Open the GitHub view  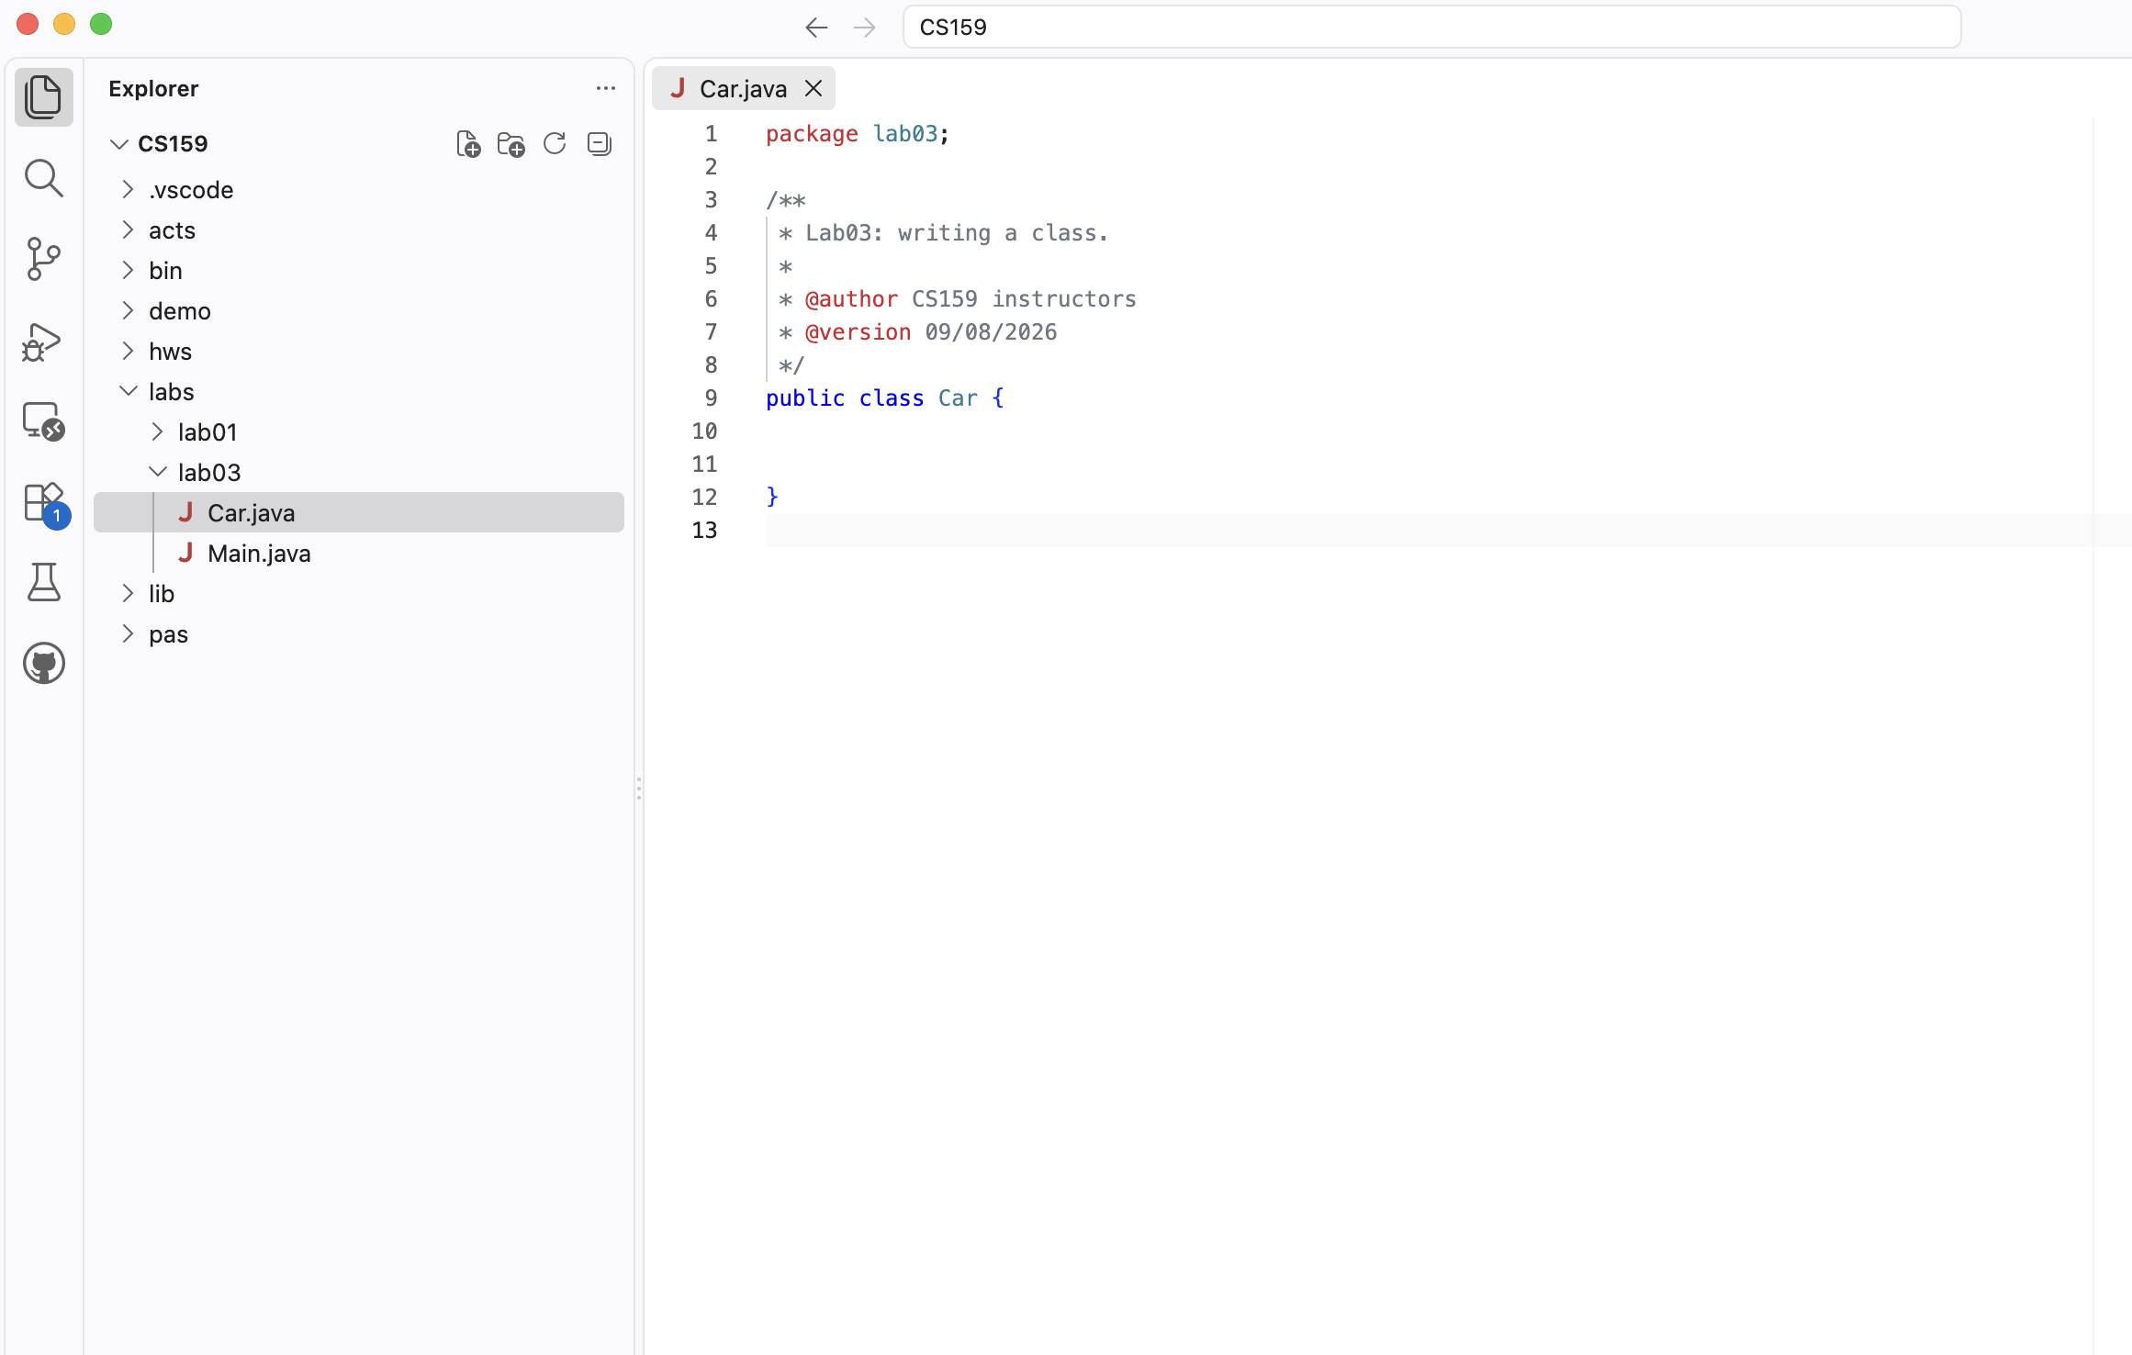pyautogui.click(x=43, y=663)
